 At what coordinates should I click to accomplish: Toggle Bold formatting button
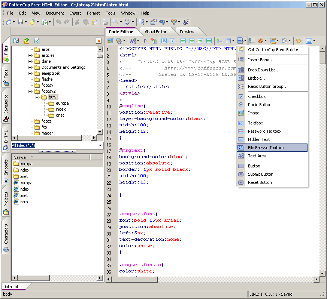point(164,41)
